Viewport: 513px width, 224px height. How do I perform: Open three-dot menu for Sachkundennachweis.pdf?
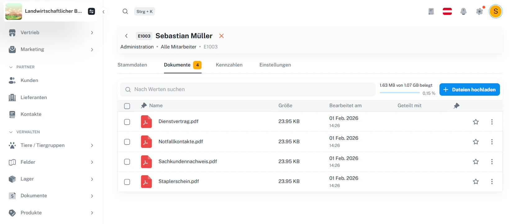coord(492,162)
